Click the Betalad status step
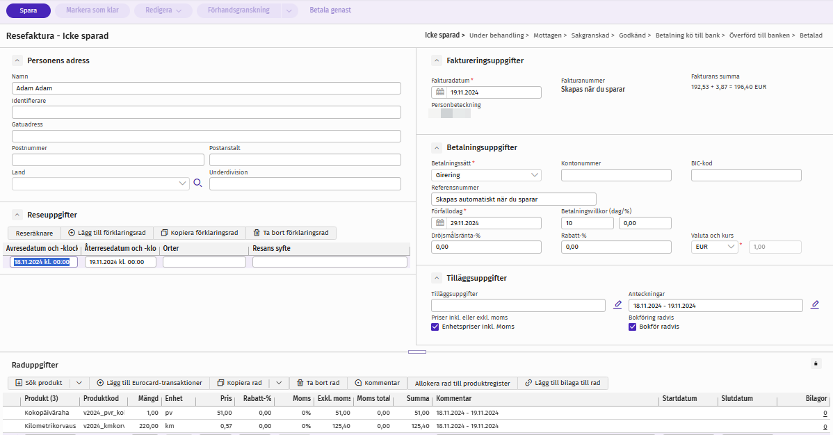The image size is (833, 435). [811, 35]
